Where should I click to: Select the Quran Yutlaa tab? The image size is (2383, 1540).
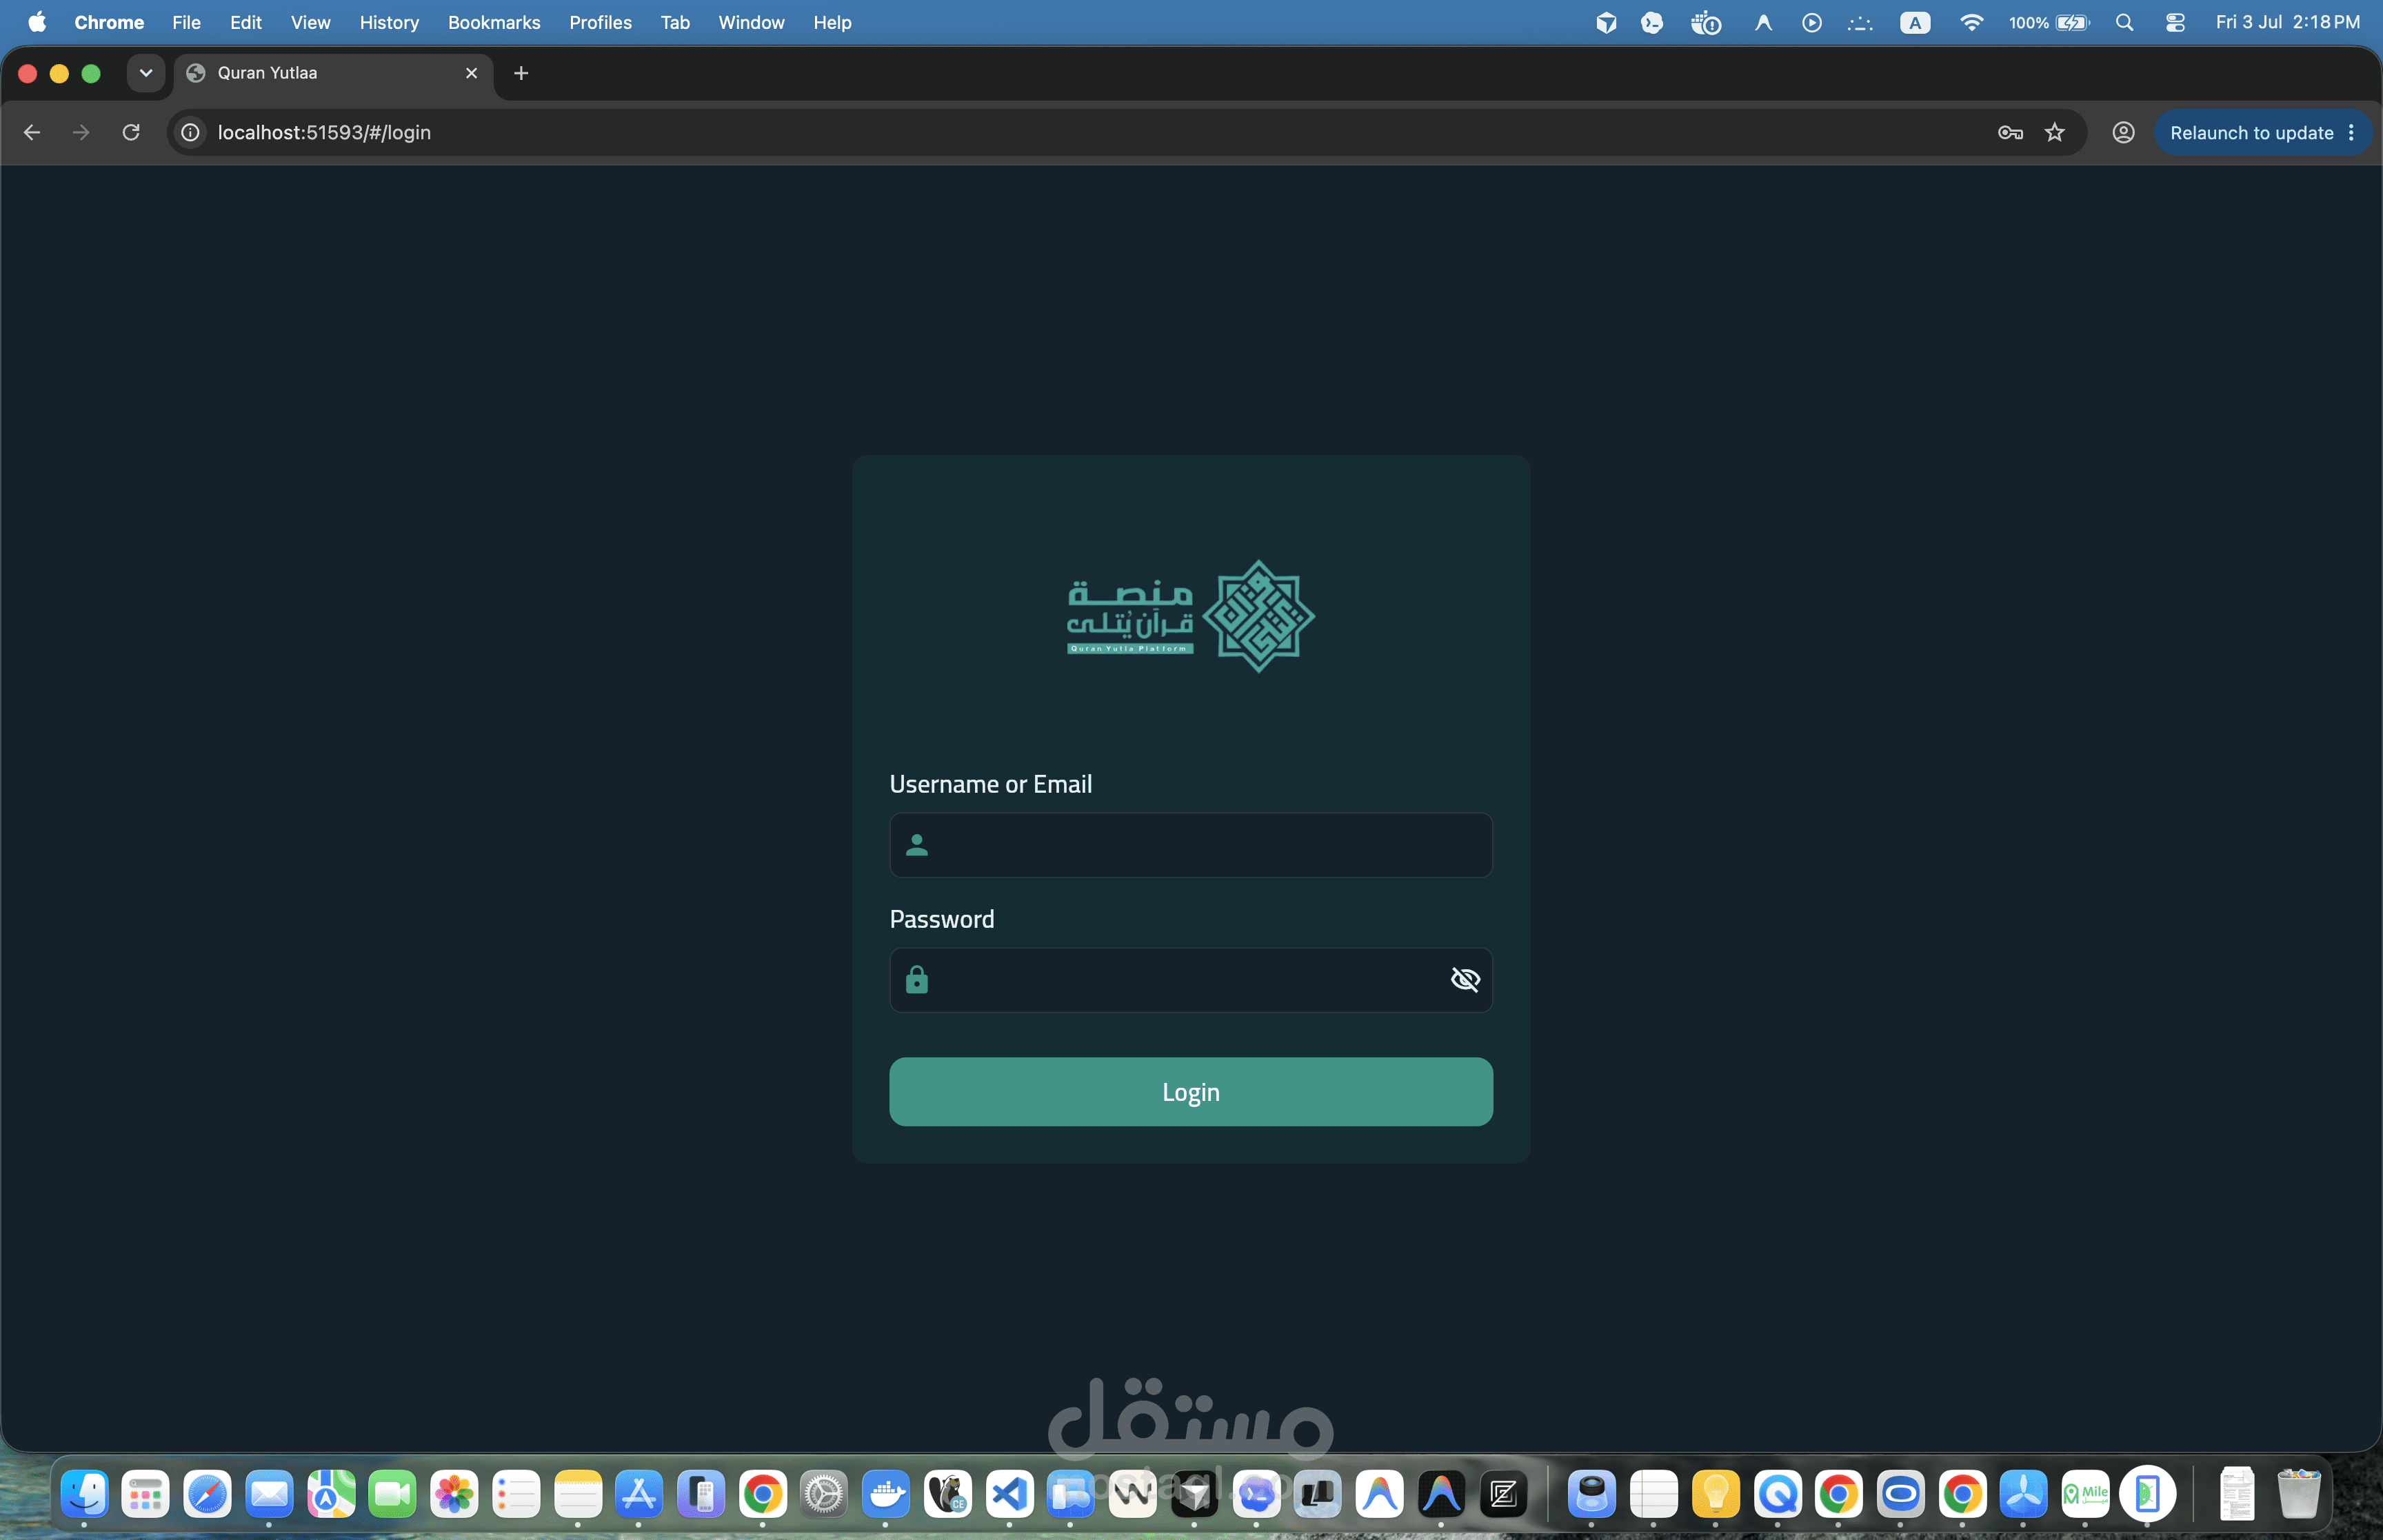click(x=334, y=73)
